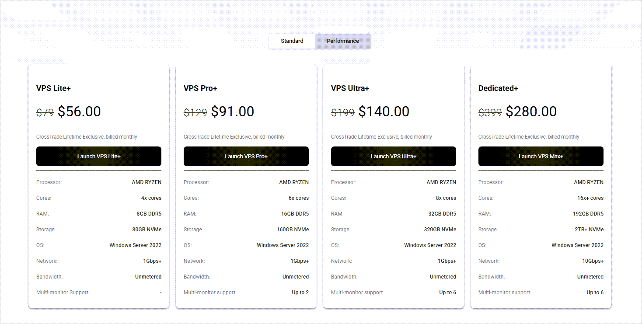The width and height of the screenshot is (642, 324).
Task: Click the $140.00 price on VPS Ultra+
Action: [x=384, y=111]
